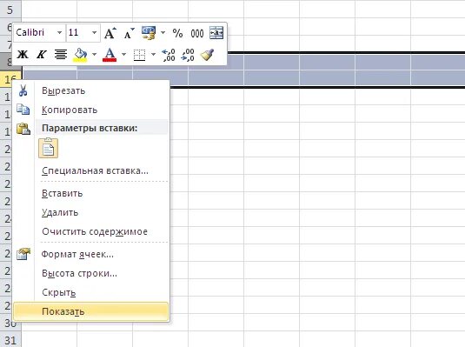Image resolution: width=465 pixels, height=347 pixels.
Task: Expand borders dropdown arrow
Action: 153,54
